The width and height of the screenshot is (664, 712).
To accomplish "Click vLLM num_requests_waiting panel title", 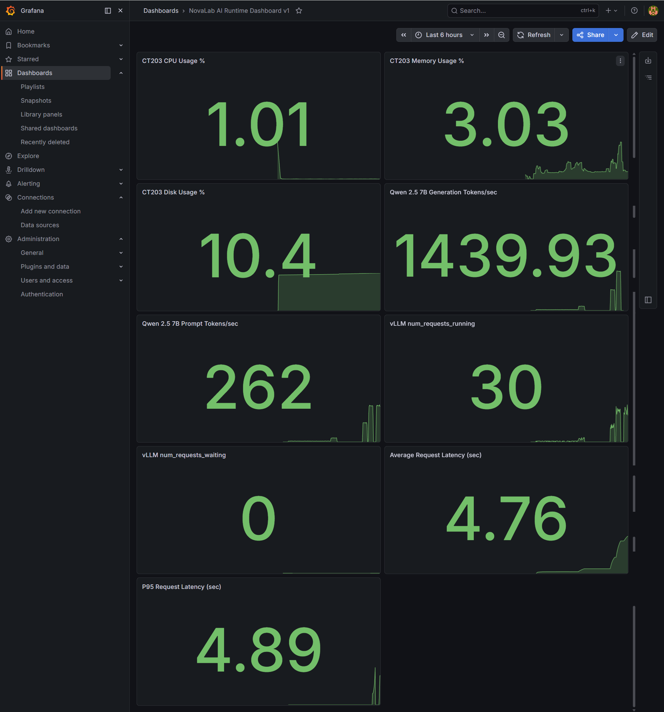I will coord(184,455).
